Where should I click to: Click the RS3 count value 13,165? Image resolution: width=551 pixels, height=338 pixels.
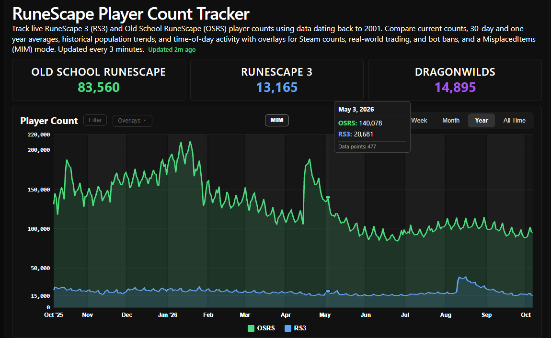pyautogui.click(x=277, y=87)
